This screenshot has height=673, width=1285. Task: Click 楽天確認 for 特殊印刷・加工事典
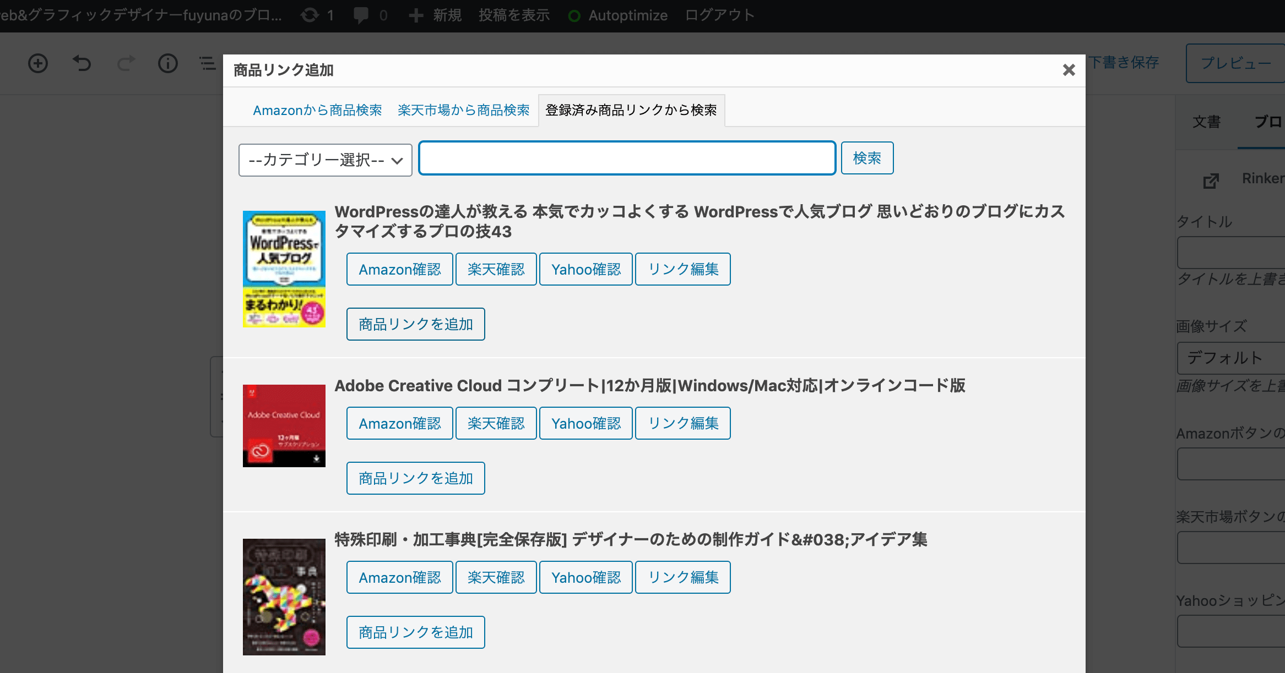[496, 577]
